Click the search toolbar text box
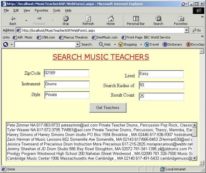206x173 pixels. (45, 44)
